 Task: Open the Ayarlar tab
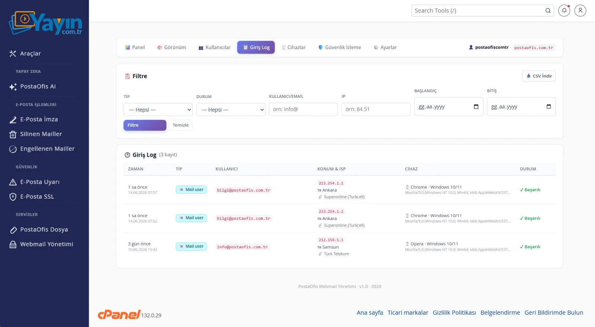tap(385, 48)
